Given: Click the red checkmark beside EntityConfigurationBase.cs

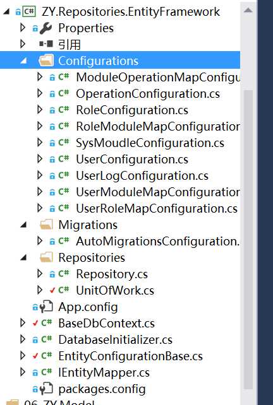Looking at the screenshot, I should 35,356.
